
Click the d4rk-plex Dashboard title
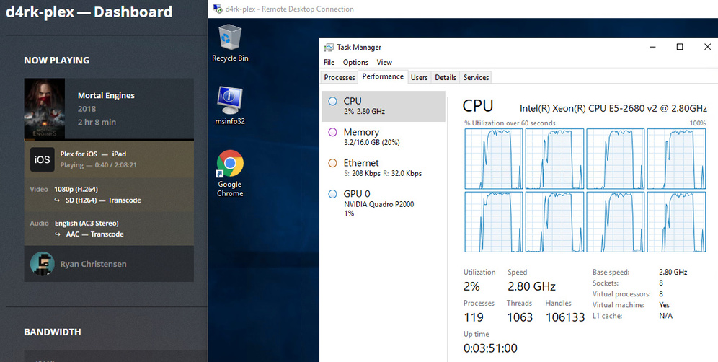pos(89,12)
